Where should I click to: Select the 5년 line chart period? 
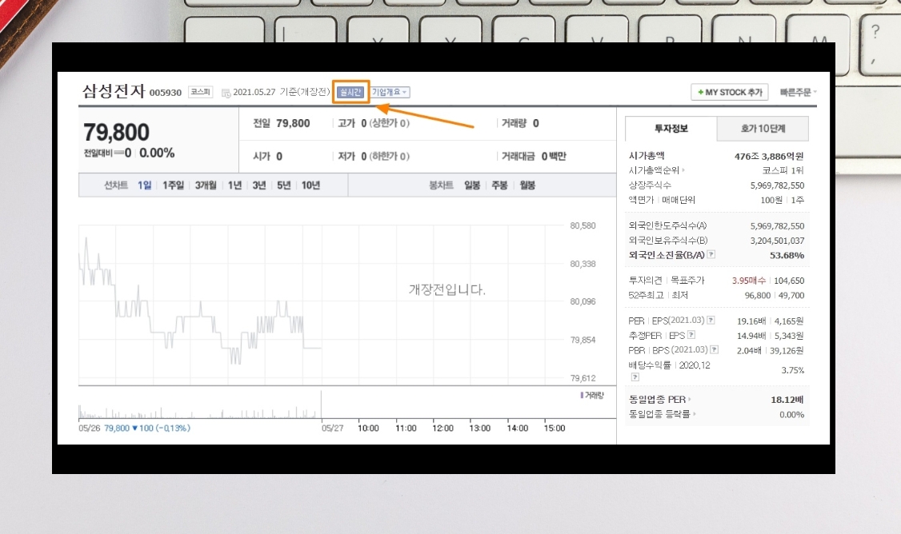pos(284,185)
